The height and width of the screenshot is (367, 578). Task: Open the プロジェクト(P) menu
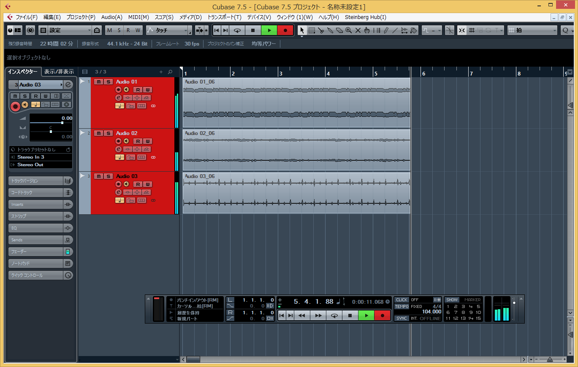81,17
